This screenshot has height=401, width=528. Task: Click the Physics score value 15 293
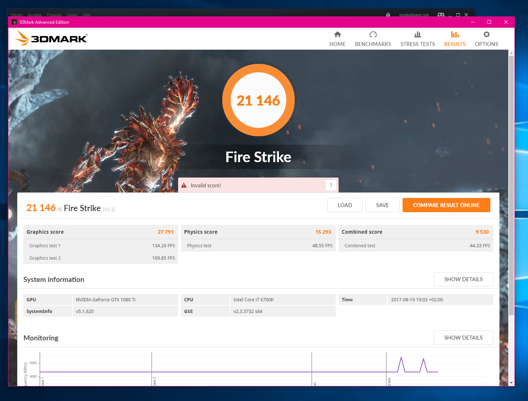323,232
